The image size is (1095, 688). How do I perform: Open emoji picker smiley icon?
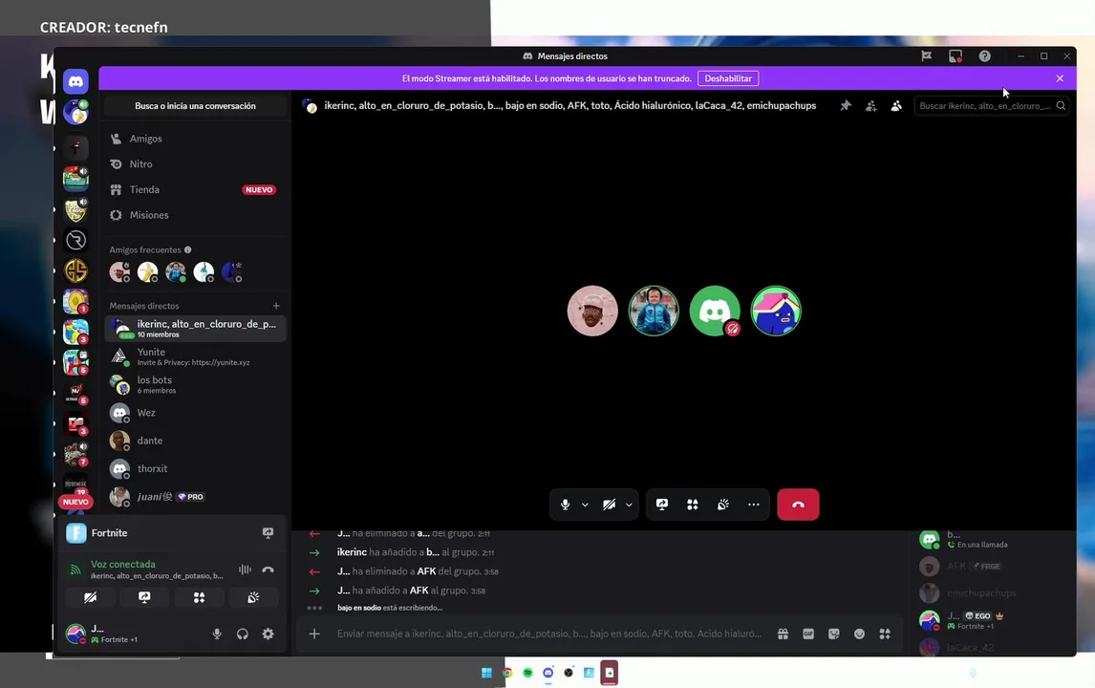(x=859, y=634)
